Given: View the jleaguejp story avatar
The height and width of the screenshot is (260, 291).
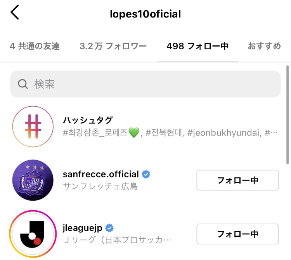Looking at the screenshot, I should [x=33, y=234].
